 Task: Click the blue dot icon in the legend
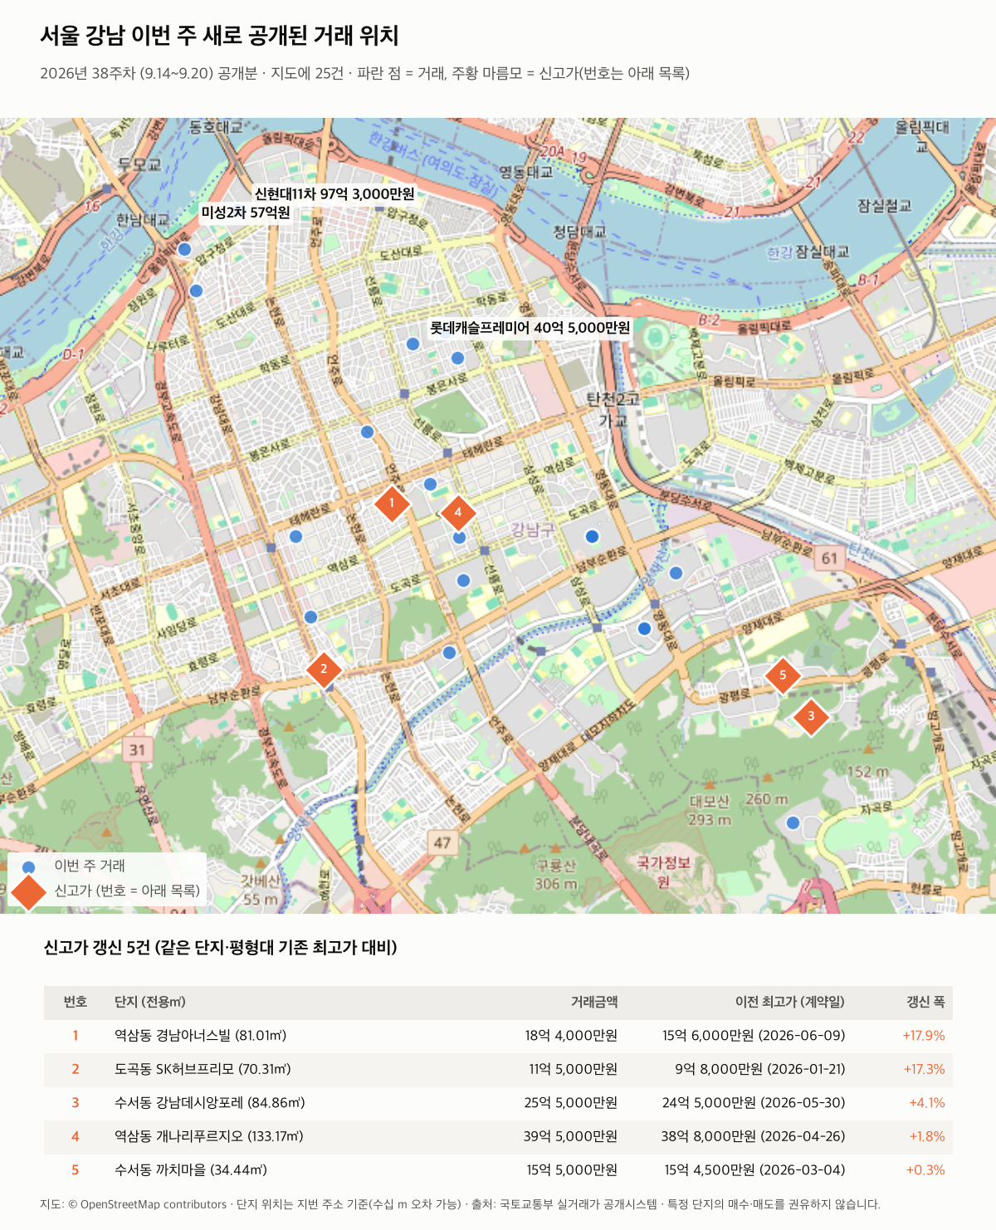29,866
